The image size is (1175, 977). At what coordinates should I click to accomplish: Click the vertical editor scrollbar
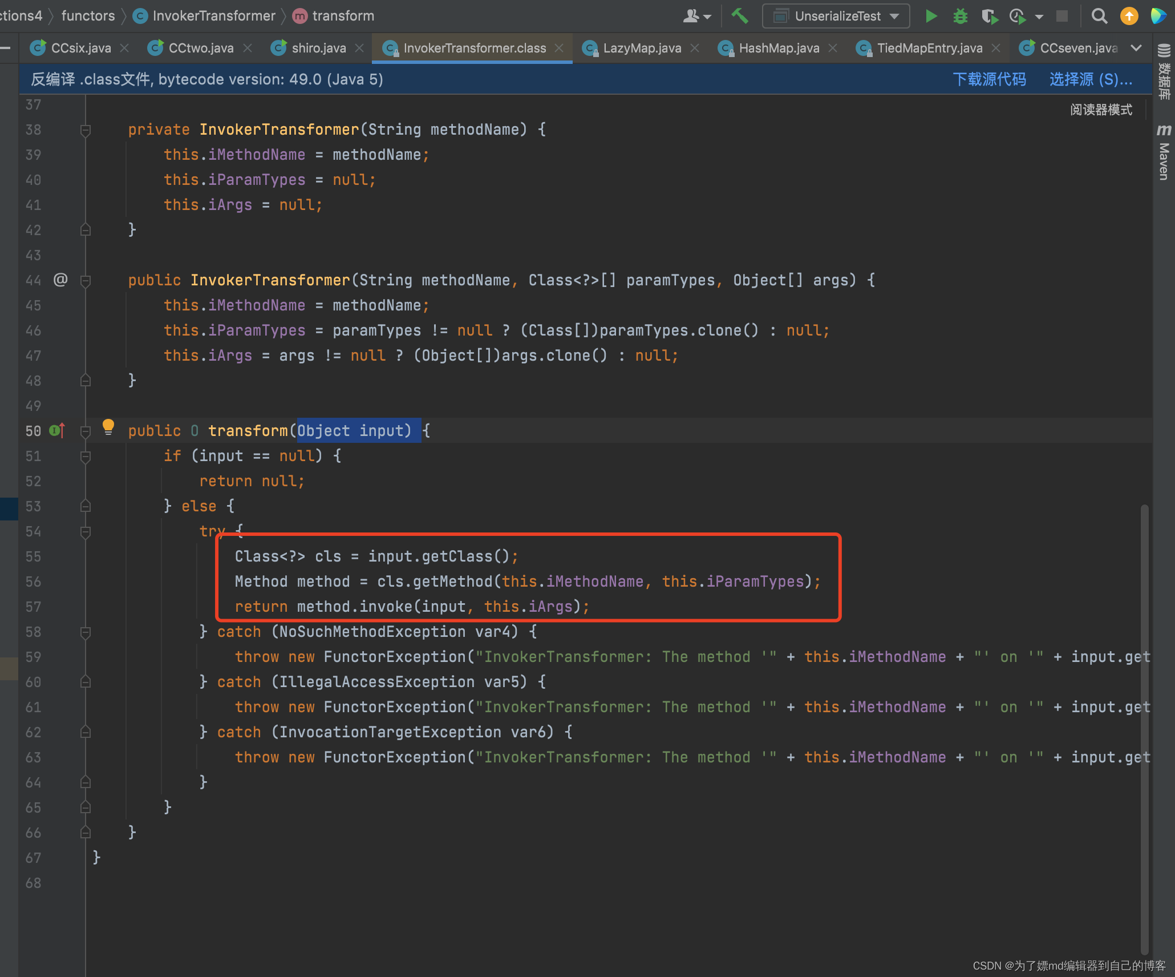click(1144, 729)
